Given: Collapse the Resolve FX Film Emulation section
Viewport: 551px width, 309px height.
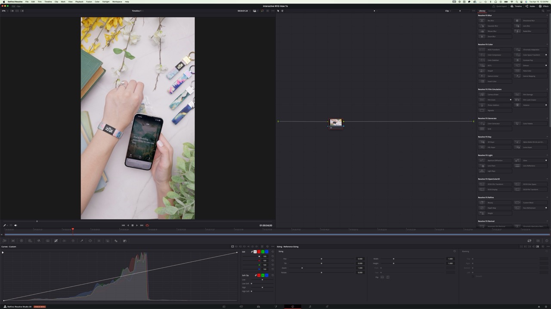Looking at the screenshot, I should point(548,89).
